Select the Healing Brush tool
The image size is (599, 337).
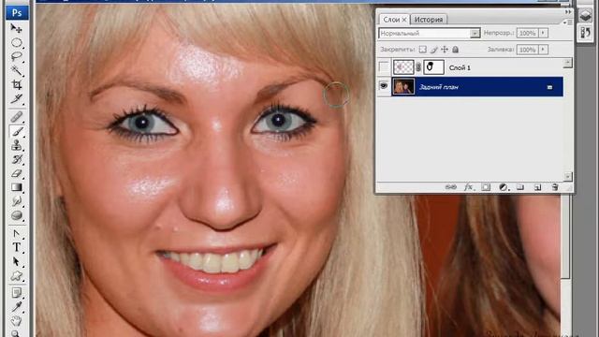pyautogui.click(x=17, y=117)
